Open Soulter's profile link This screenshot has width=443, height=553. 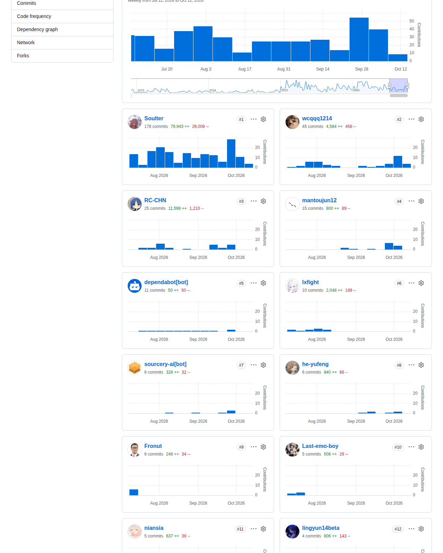(154, 118)
